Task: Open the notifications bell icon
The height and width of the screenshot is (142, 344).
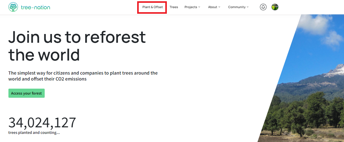Action: 263,7
